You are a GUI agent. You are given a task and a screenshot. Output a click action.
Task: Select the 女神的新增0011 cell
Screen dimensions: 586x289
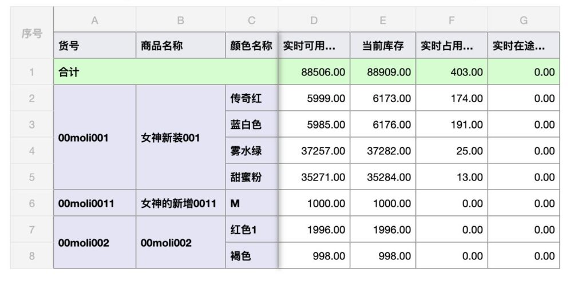point(180,203)
